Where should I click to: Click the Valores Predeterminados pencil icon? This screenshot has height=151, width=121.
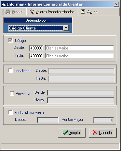[x=31, y=12]
